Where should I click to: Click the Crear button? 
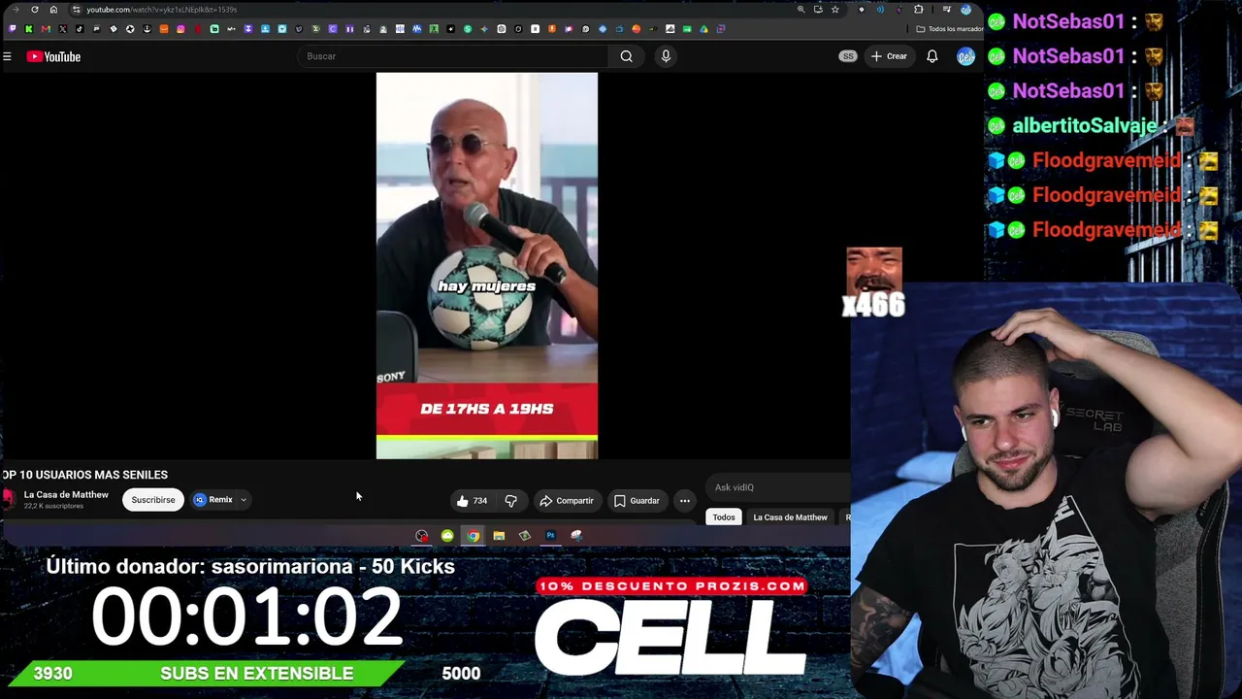coord(889,56)
